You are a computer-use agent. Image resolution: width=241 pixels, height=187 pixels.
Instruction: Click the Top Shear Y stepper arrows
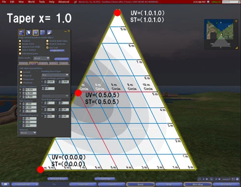coord(60,116)
